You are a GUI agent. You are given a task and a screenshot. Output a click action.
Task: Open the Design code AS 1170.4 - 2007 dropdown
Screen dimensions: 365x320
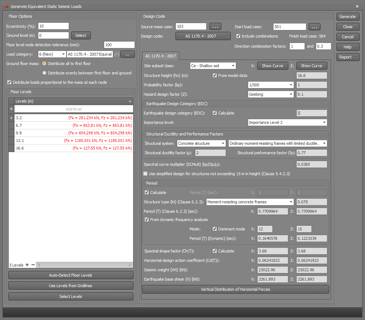203,36
